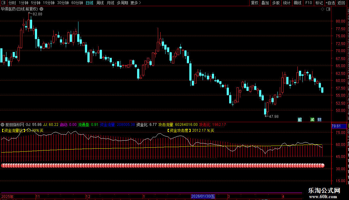Click the 11 month label on time axis

point(38,196)
